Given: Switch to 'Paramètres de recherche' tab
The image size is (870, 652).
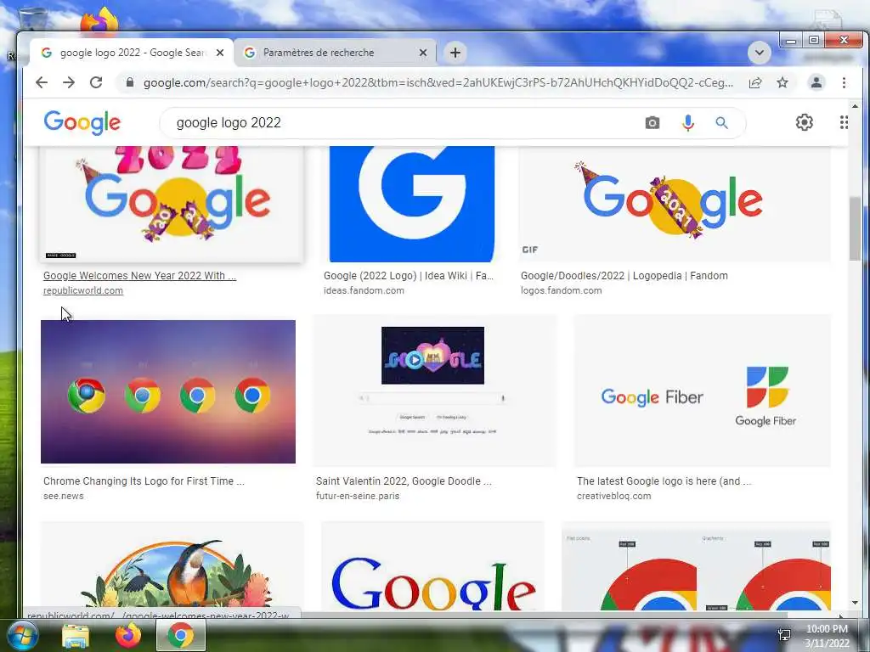Looking at the screenshot, I should (x=335, y=53).
